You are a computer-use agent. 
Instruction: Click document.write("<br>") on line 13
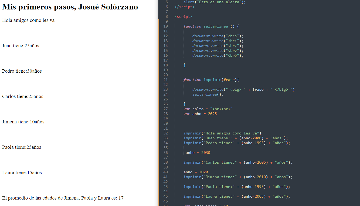[x=218, y=41]
